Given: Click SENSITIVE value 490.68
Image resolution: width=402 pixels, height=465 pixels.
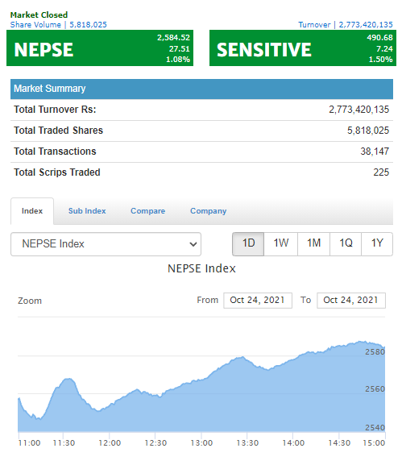Looking at the screenshot, I should (379, 38).
